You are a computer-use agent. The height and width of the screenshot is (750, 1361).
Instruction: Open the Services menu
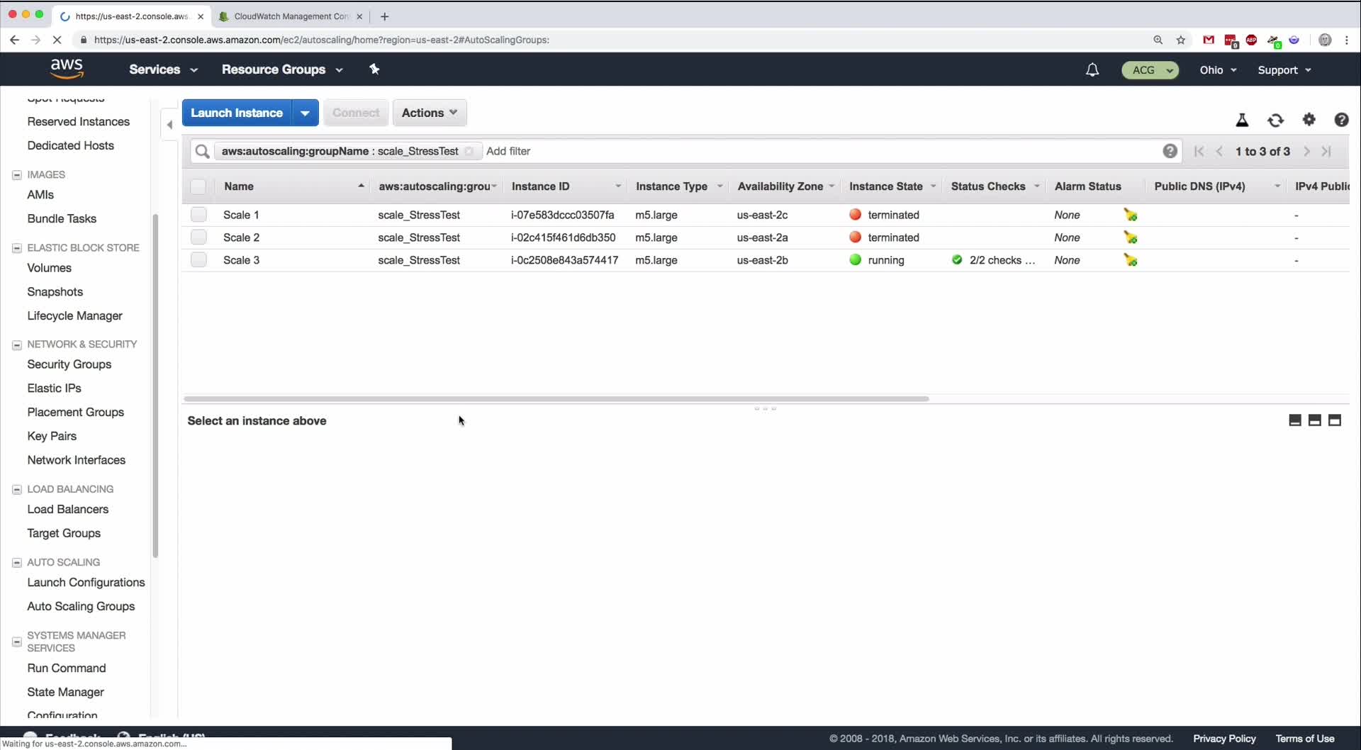163,69
